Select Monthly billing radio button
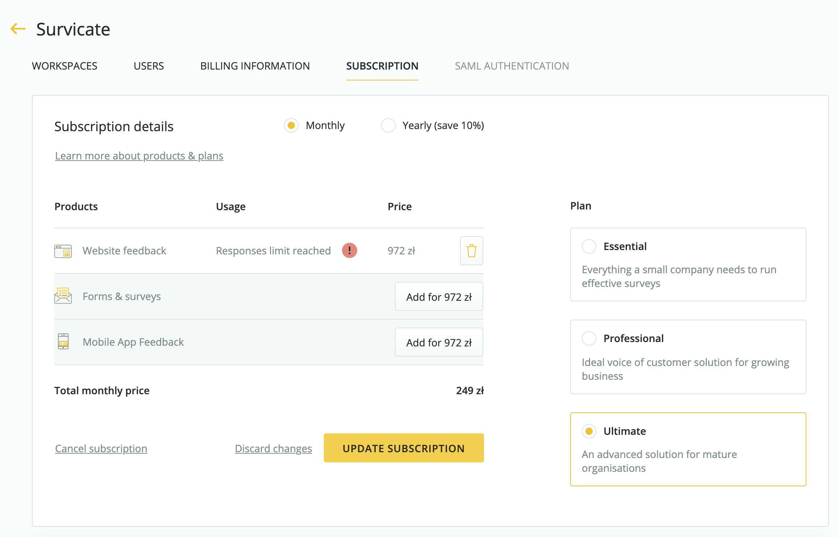The width and height of the screenshot is (839, 537). coord(291,125)
